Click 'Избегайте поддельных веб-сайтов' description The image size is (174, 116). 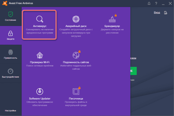76,67
